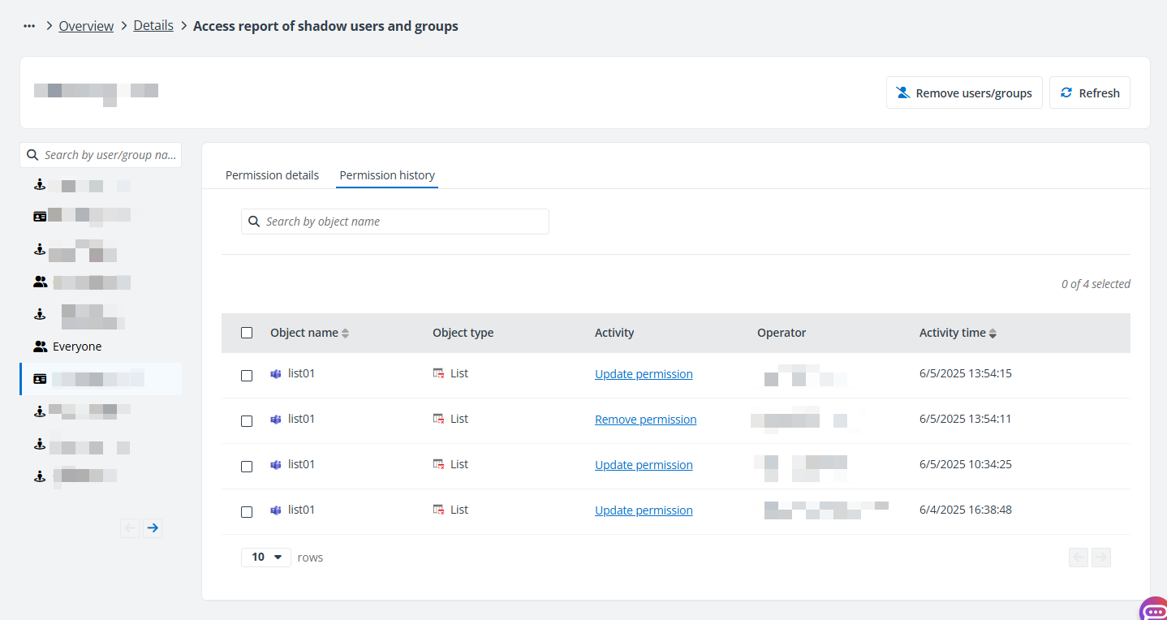Check the checkbox on the last table row

(x=247, y=512)
